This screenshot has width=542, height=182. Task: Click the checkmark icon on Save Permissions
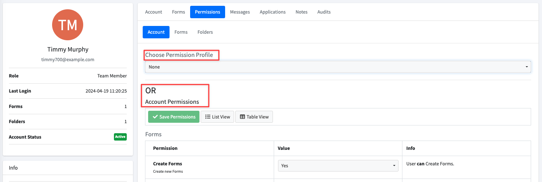pyautogui.click(x=155, y=117)
